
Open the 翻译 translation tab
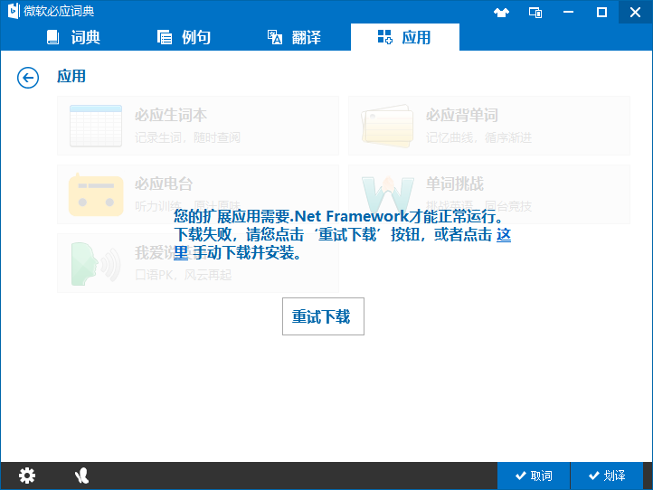point(294,37)
